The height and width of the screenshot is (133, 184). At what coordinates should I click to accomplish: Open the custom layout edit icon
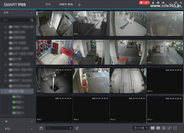(169, 128)
